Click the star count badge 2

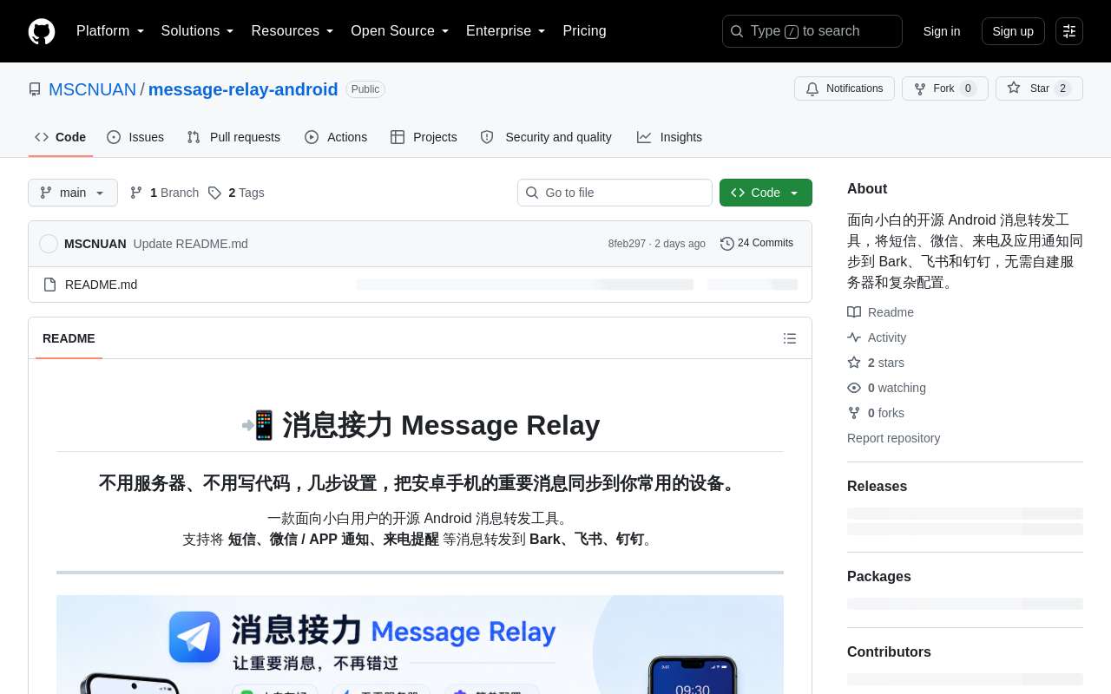[x=1062, y=88]
